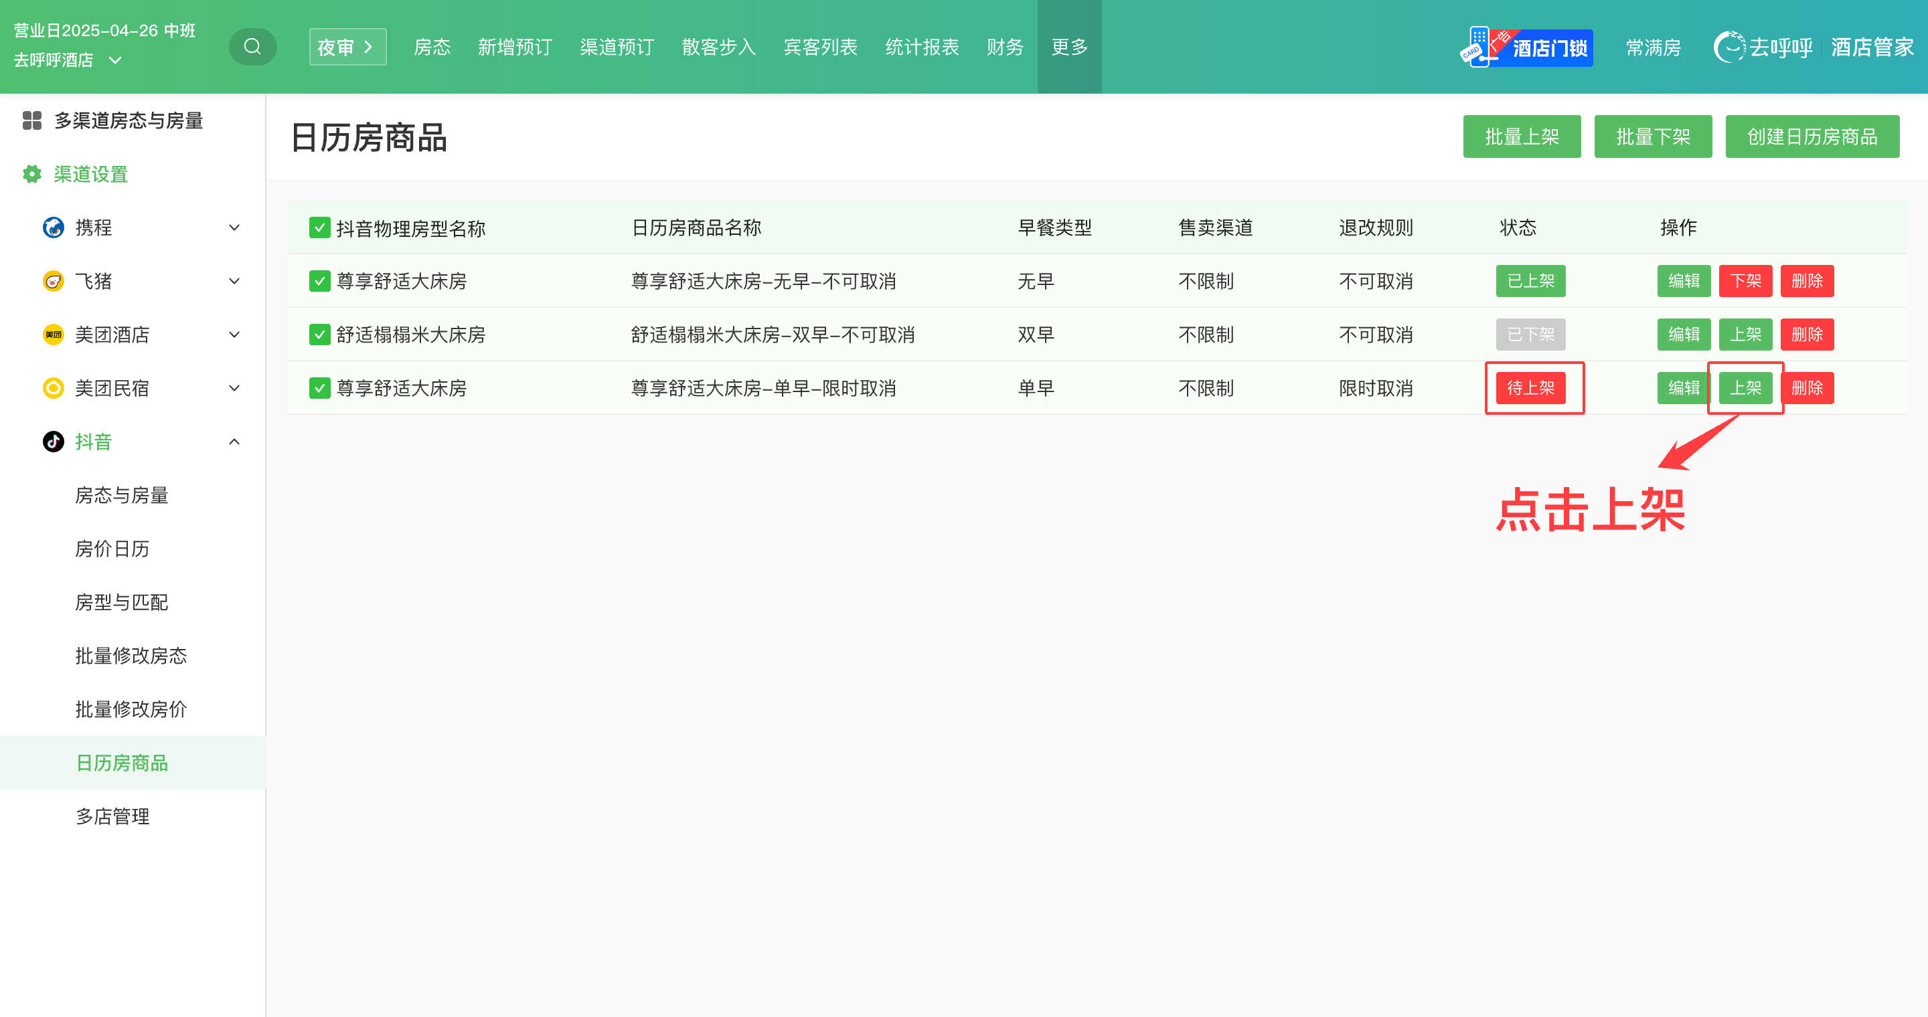Expand the 携程 menu chevron

234,227
